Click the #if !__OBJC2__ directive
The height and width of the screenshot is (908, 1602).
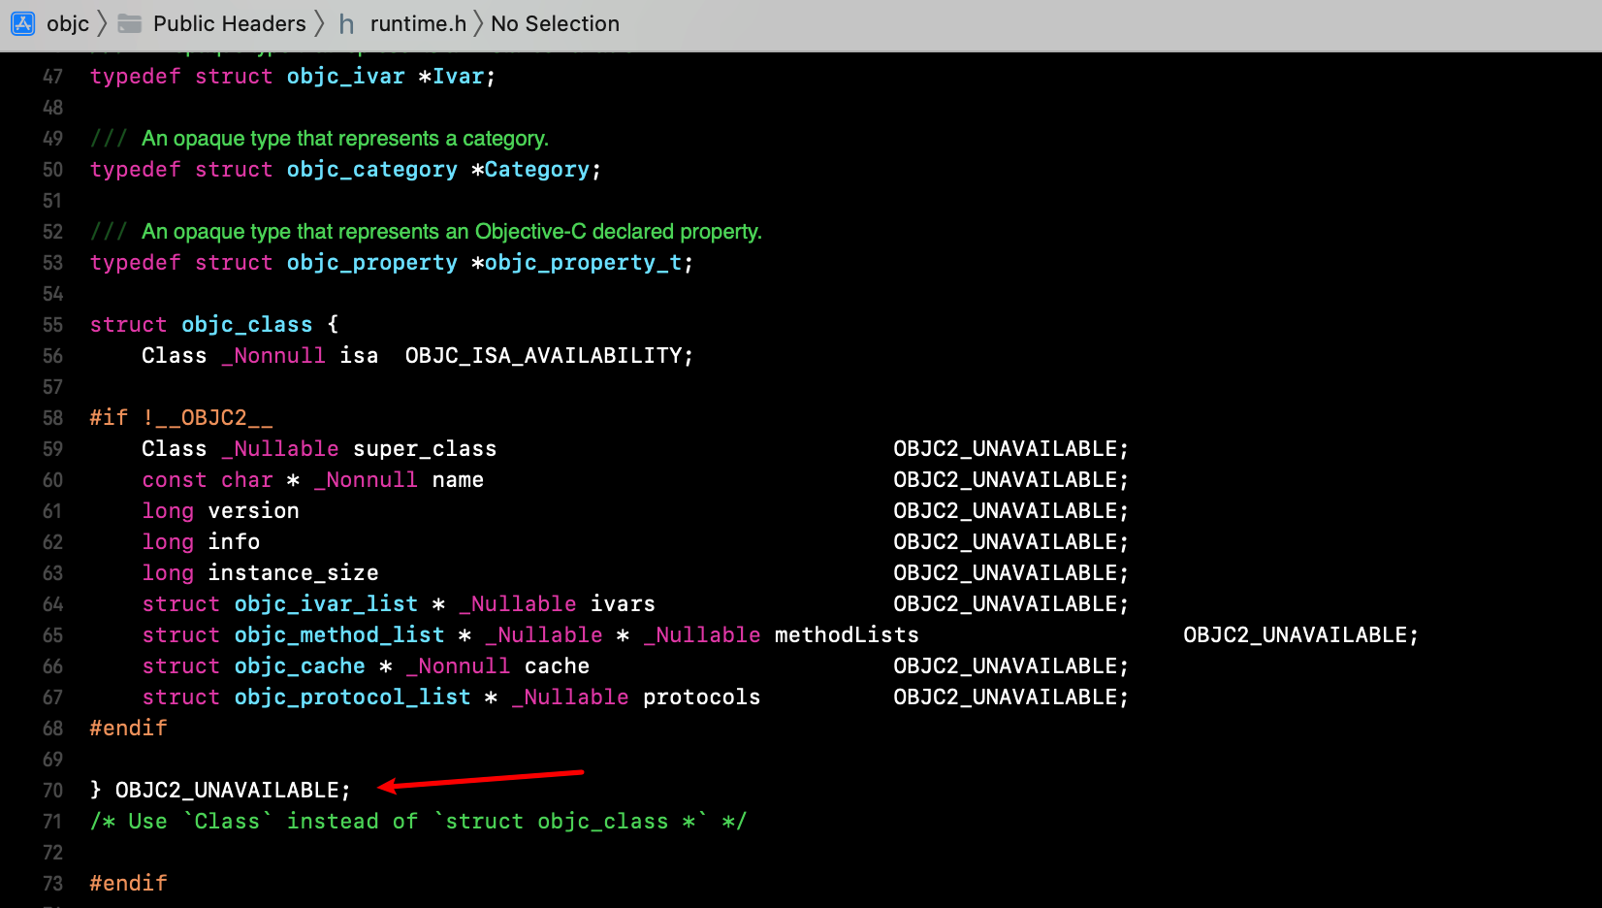(x=181, y=418)
